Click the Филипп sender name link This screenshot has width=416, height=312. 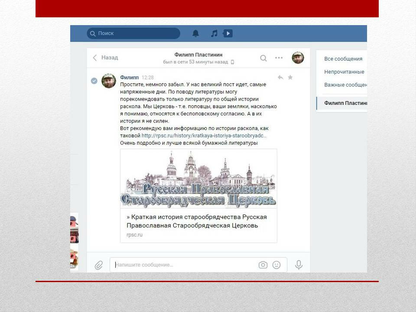(x=129, y=77)
